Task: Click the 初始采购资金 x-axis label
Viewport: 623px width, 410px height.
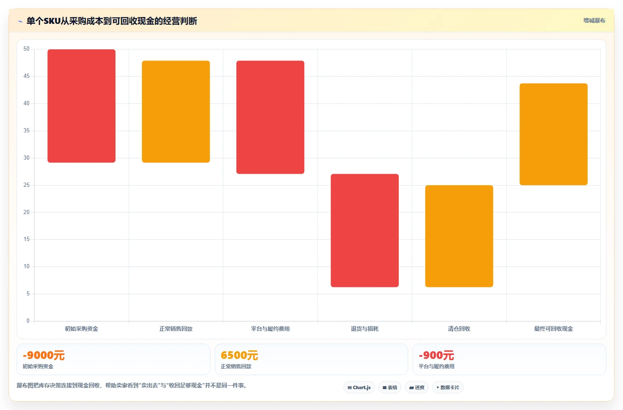Action: (x=81, y=329)
